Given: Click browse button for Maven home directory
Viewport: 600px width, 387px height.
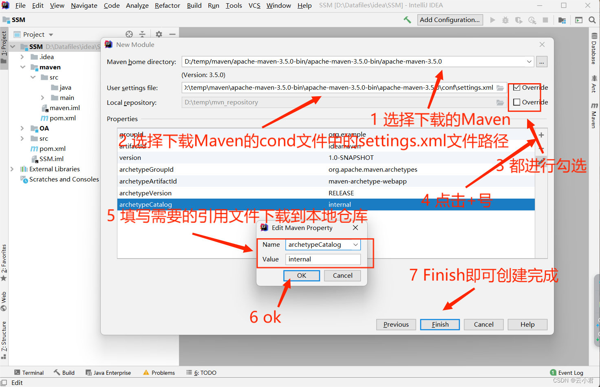Looking at the screenshot, I should click(542, 62).
